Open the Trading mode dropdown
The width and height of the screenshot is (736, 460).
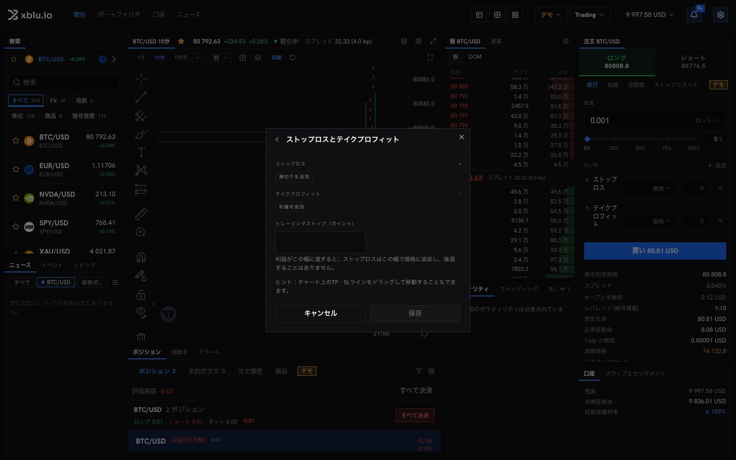[x=589, y=15]
